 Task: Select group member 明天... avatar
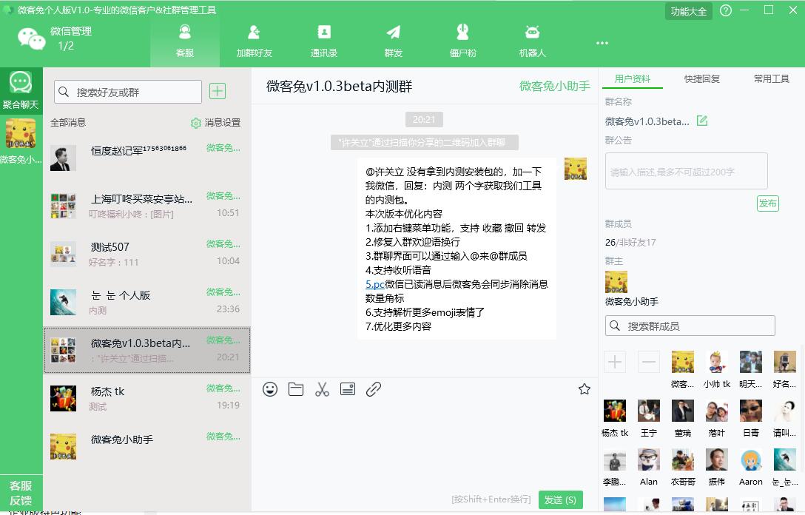pos(750,362)
